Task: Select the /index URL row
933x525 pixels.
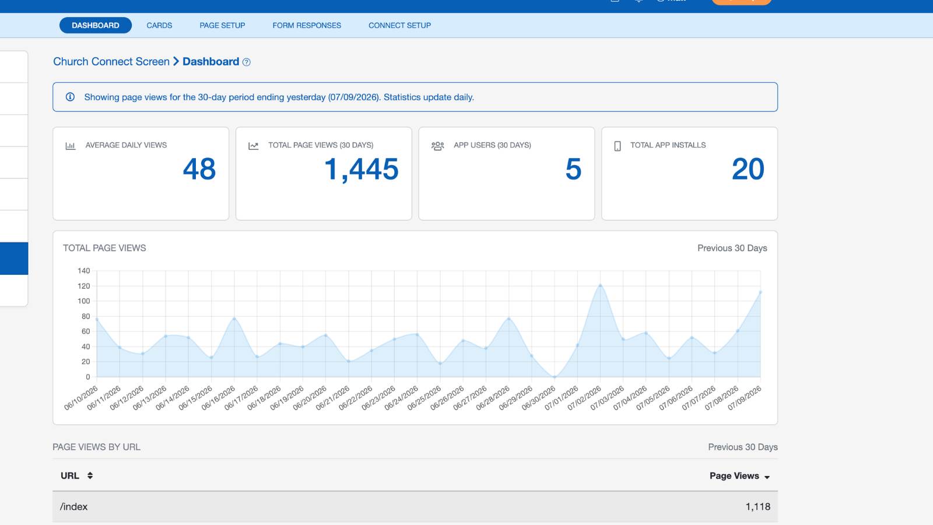Action: (x=415, y=506)
